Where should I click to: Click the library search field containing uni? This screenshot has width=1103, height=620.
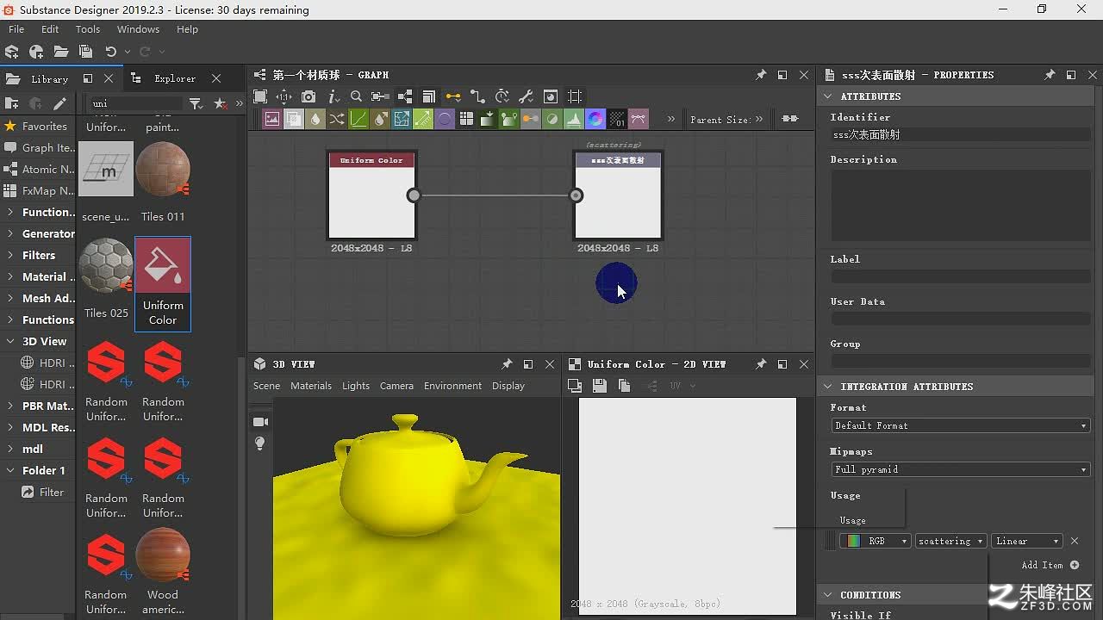tap(136, 103)
